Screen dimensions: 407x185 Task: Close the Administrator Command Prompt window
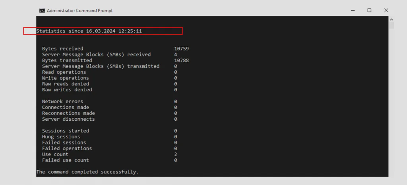[x=386, y=11]
